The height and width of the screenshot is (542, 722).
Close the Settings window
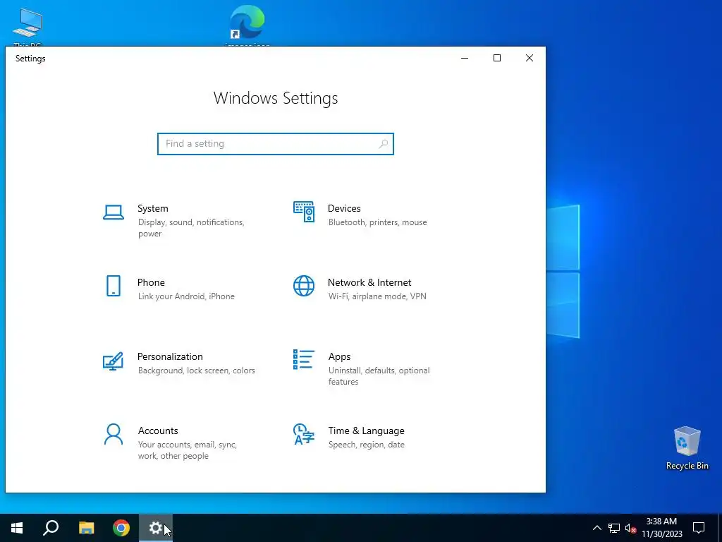coord(530,58)
